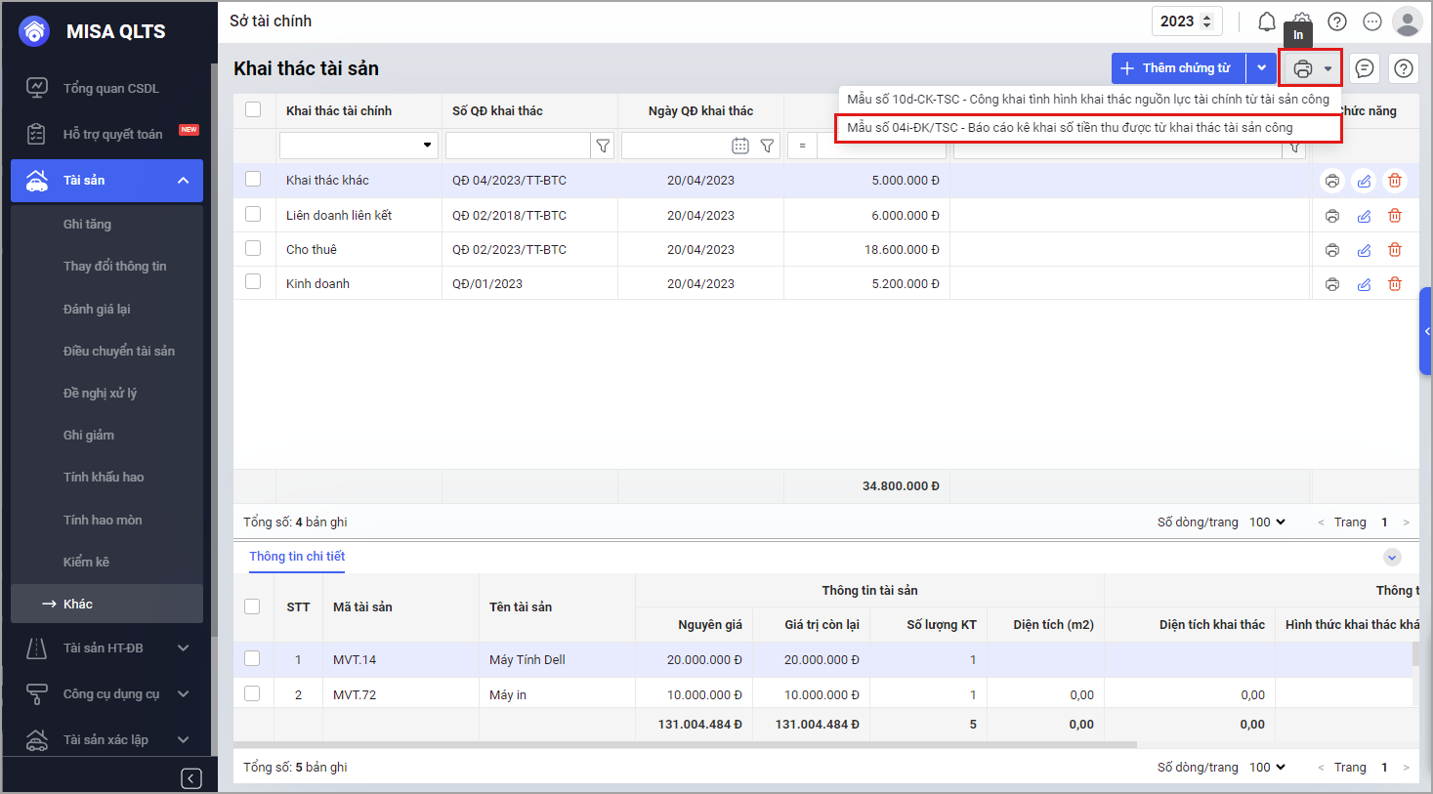Open calendar picker in Ngày QĐ filter

click(x=740, y=146)
